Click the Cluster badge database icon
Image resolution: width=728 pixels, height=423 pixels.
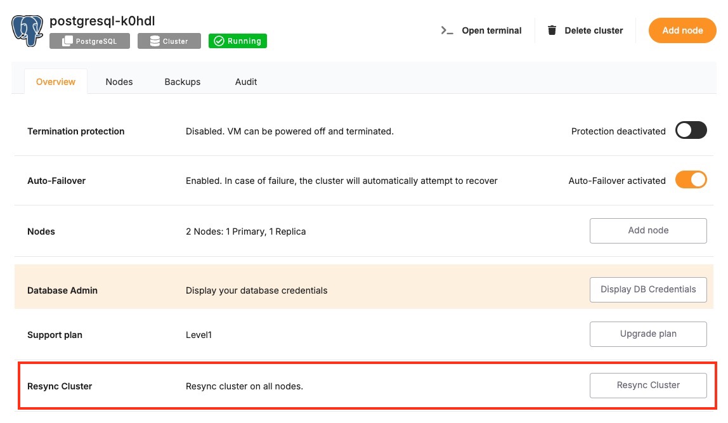click(155, 41)
